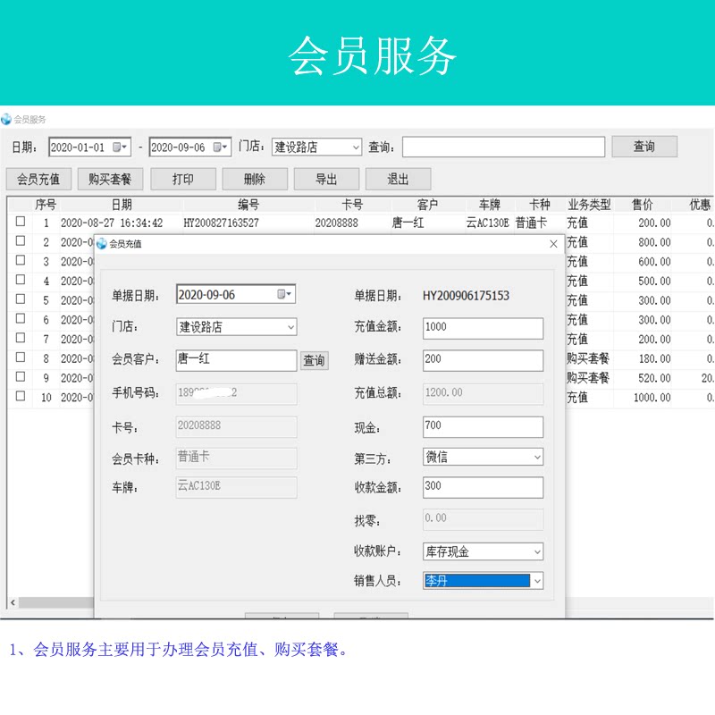
Task: Click the 会员客户 field containing 唐一红
Action: point(236,360)
